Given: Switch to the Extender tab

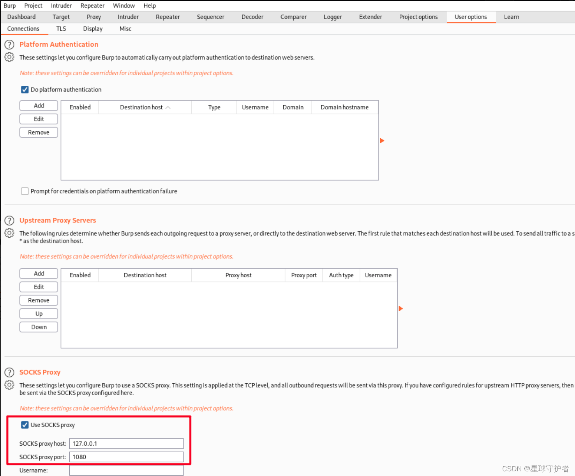Looking at the screenshot, I should (x=371, y=17).
